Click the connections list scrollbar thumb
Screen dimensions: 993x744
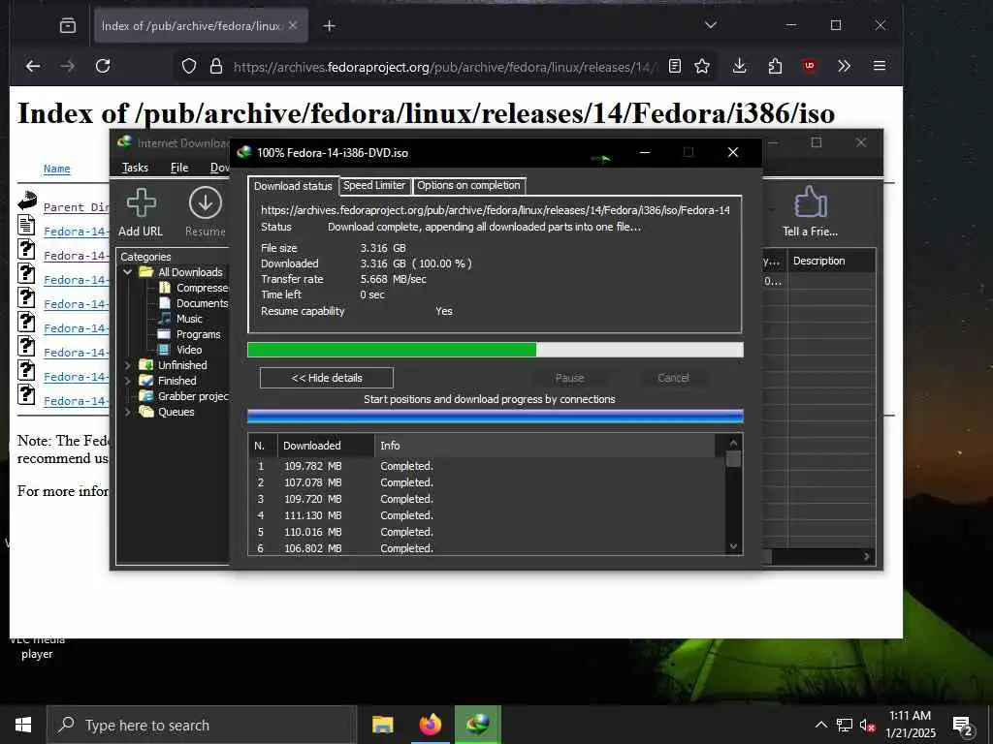[x=733, y=458]
